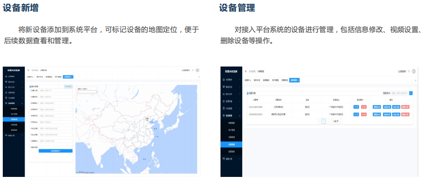Click red 关闭 button in first device row
The width and height of the screenshot is (429, 182).
tap(363, 107)
